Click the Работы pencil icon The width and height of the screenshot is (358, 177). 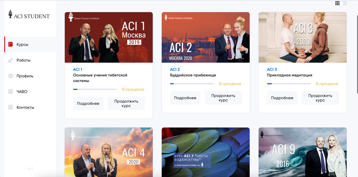(x=11, y=60)
